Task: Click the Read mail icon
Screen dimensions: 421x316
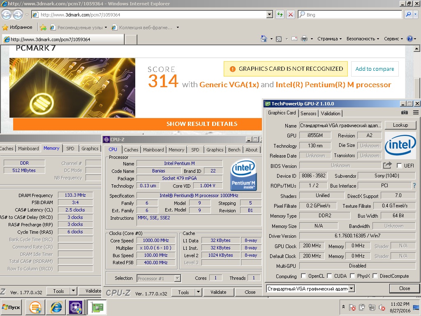Action: click(294, 39)
